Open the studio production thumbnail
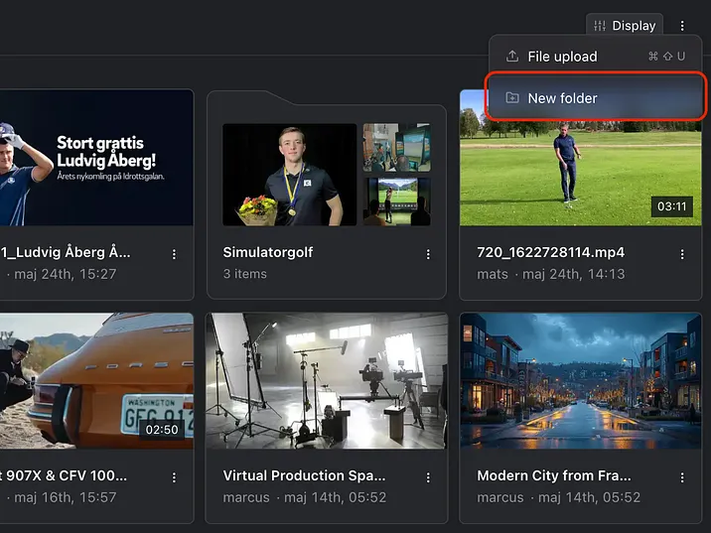Screen dimensions: 711x533 coord(326,379)
